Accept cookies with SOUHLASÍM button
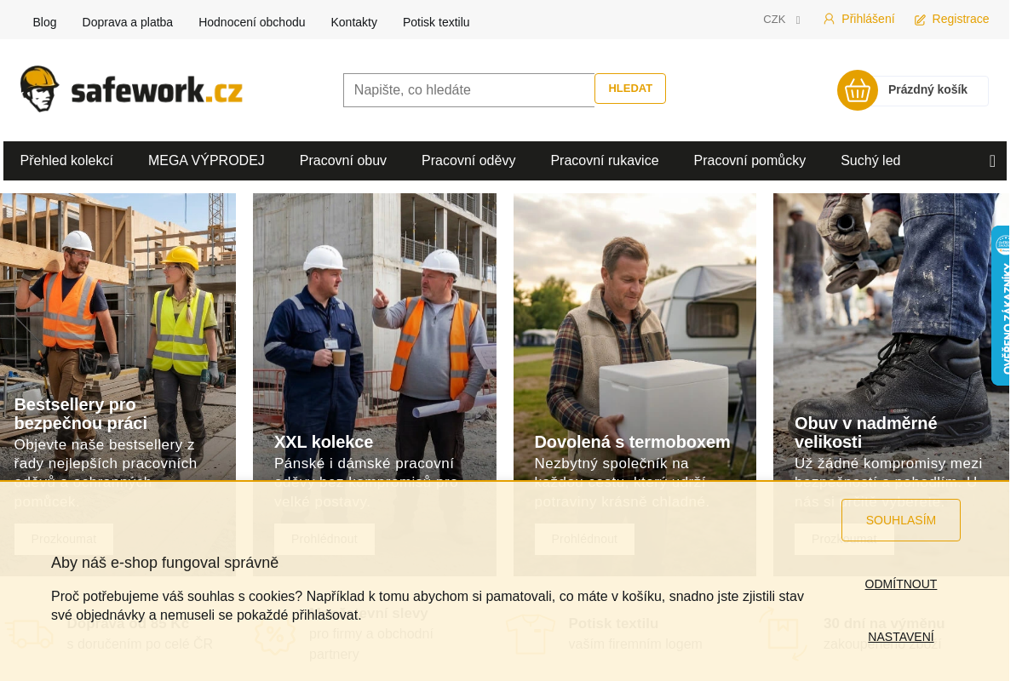This screenshot has width=1022, height=681. [901, 520]
